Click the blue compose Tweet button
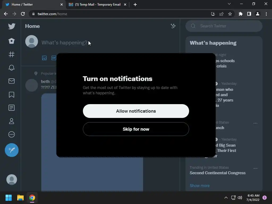272x204 pixels. point(12,150)
